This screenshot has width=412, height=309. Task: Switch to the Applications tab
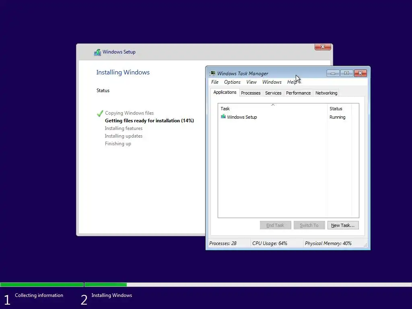225,92
